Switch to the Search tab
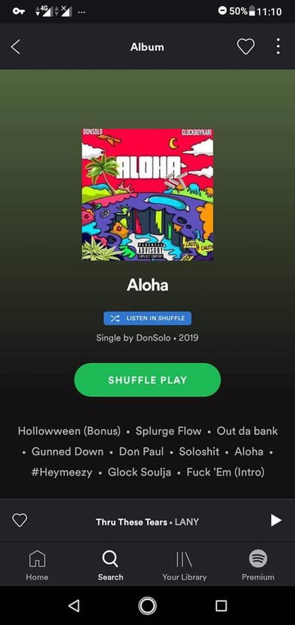 (110, 565)
